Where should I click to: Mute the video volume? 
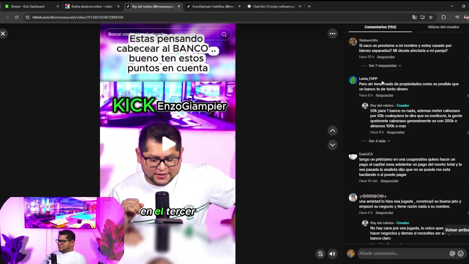coord(332,254)
